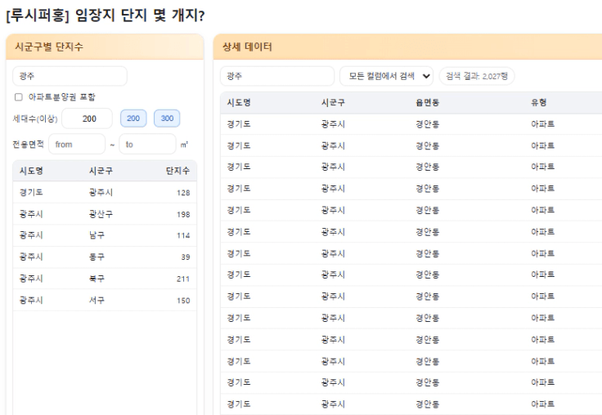Image resolution: width=602 pixels, height=415 pixels.
Task: Click the 200 preset button
Action: tap(134, 118)
